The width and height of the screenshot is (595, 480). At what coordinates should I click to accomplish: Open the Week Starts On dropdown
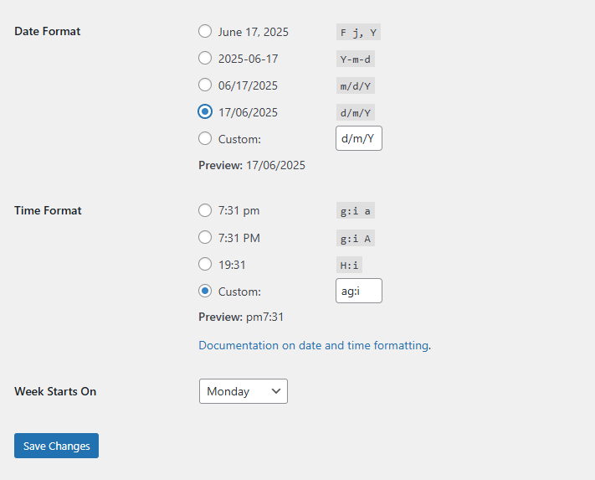tap(243, 391)
